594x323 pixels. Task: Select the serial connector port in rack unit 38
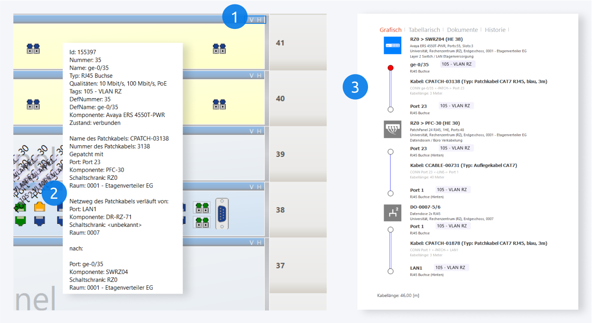tap(222, 214)
